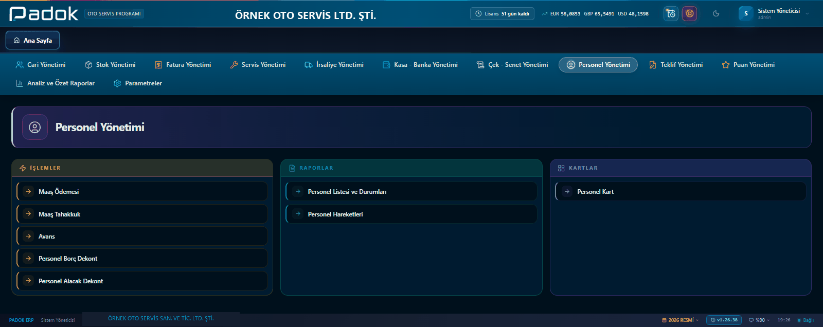Open Personel Hareketleri report
This screenshot has height=327, width=823.
411,214
